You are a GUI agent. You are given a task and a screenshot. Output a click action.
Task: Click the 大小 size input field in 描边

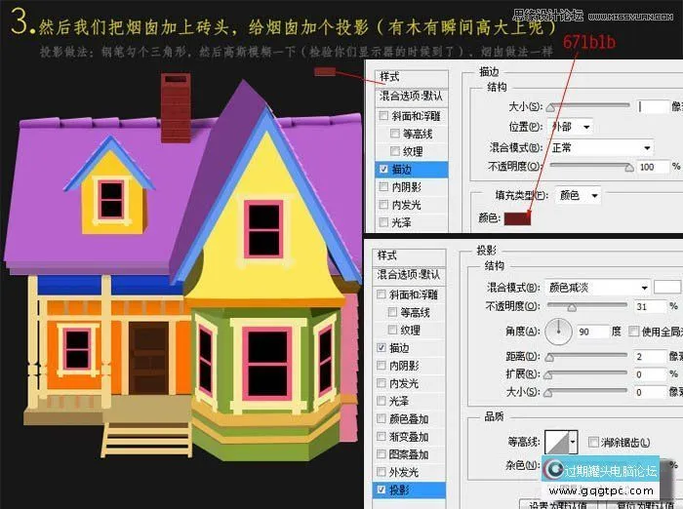[652, 106]
